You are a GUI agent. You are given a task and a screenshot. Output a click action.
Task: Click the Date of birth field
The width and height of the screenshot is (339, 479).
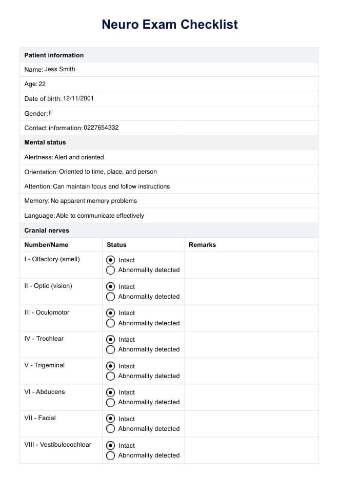pyautogui.click(x=78, y=98)
